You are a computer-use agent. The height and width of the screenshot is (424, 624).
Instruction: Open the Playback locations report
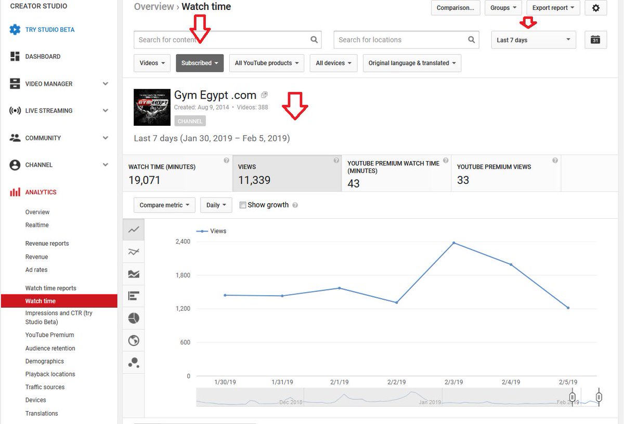point(50,374)
